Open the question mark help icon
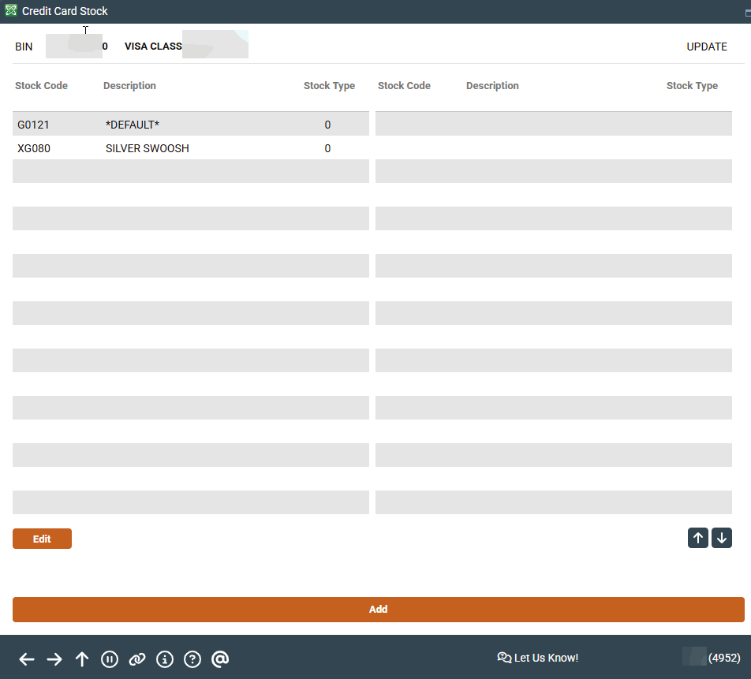The height and width of the screenshot is (679, 751). pos(192,659)
